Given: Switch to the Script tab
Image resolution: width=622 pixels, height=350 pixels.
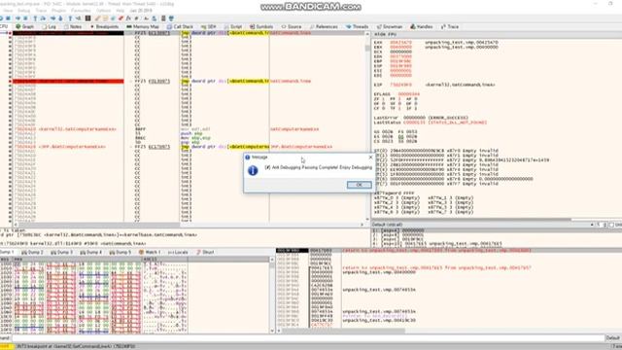Looking at the screenshot, I should click(233, 26).
